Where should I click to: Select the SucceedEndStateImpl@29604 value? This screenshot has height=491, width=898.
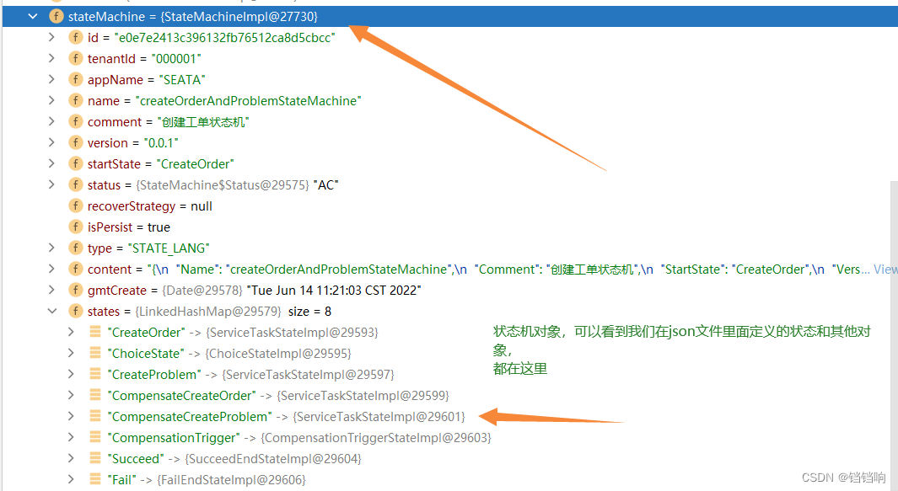tap(272, 459)
